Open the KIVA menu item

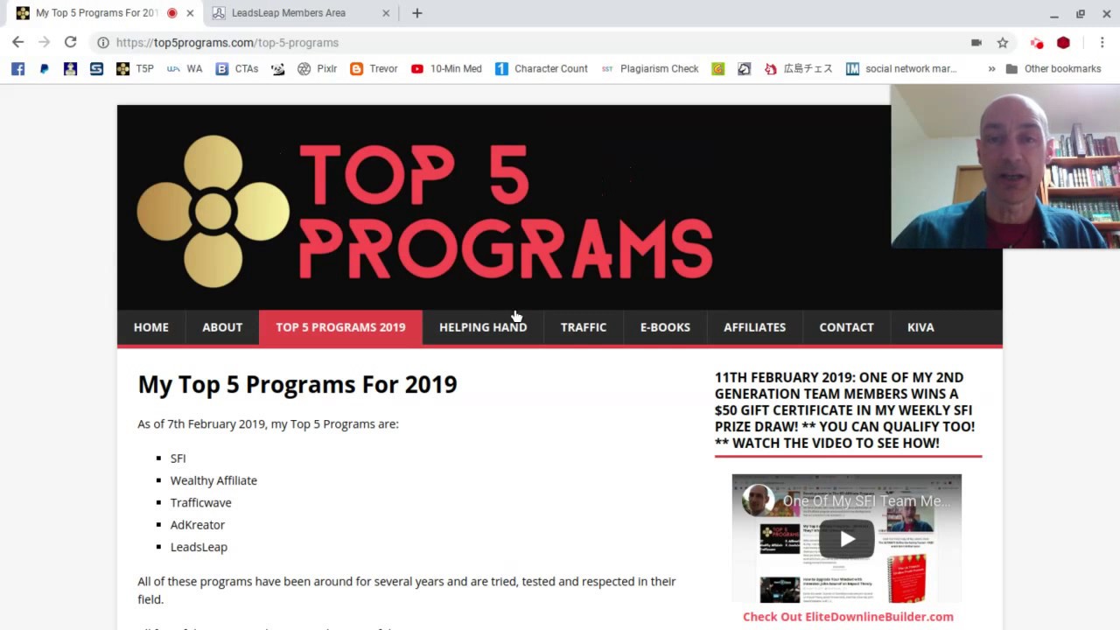coord(920,327)
